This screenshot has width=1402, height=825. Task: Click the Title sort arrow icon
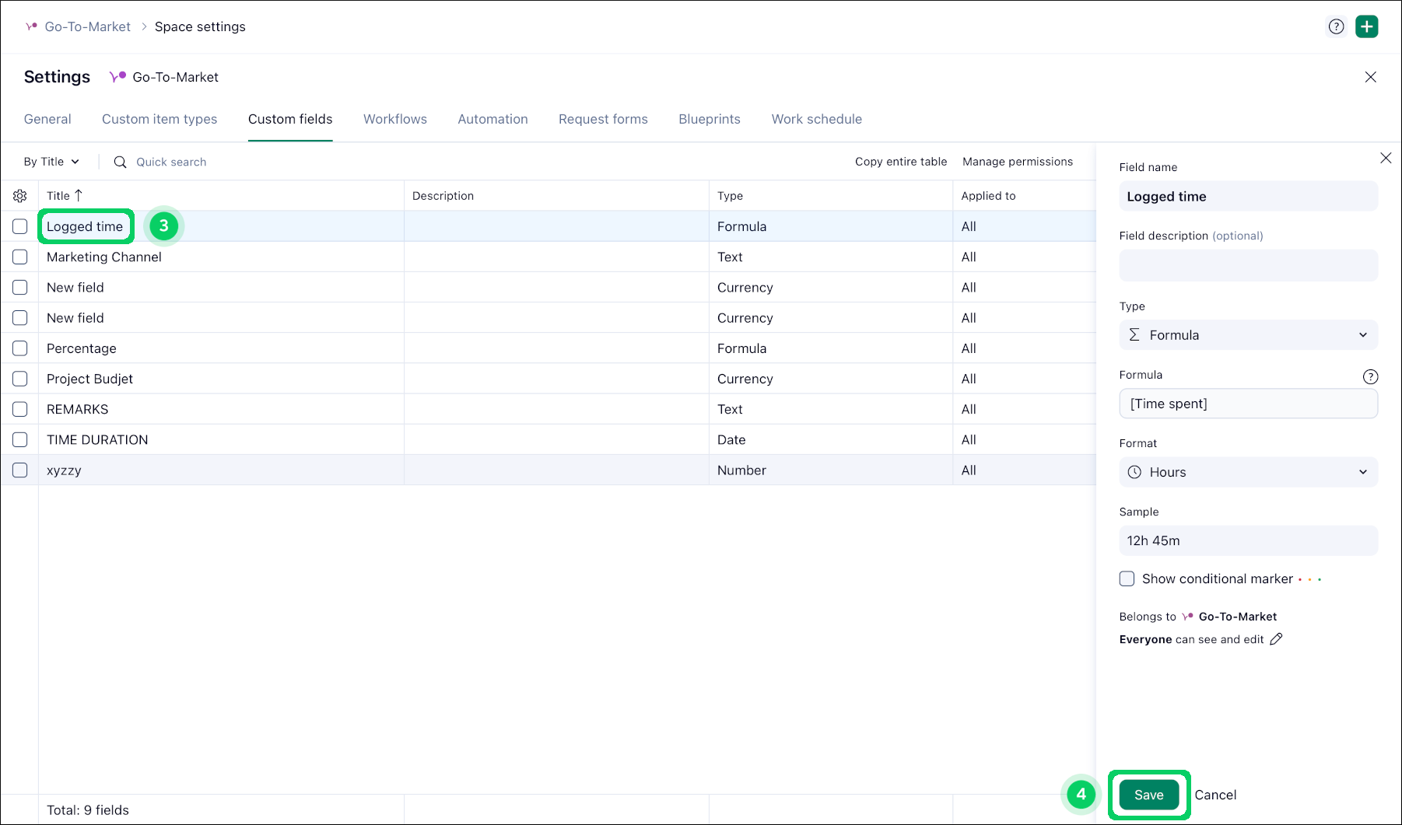tap(79, 195)
